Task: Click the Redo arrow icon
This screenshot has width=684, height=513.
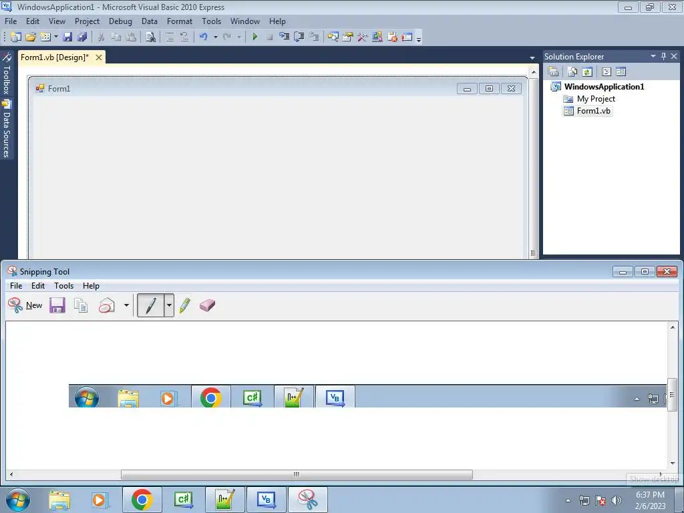Action: [227, 37]
